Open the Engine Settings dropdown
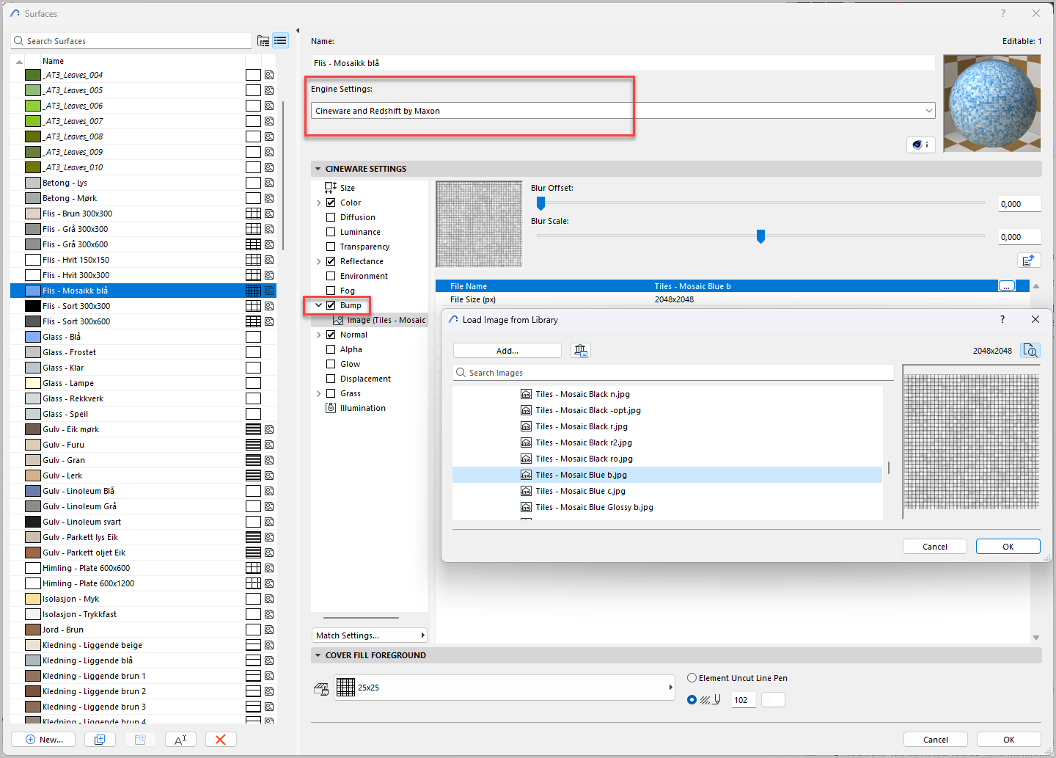 [623, 111]
